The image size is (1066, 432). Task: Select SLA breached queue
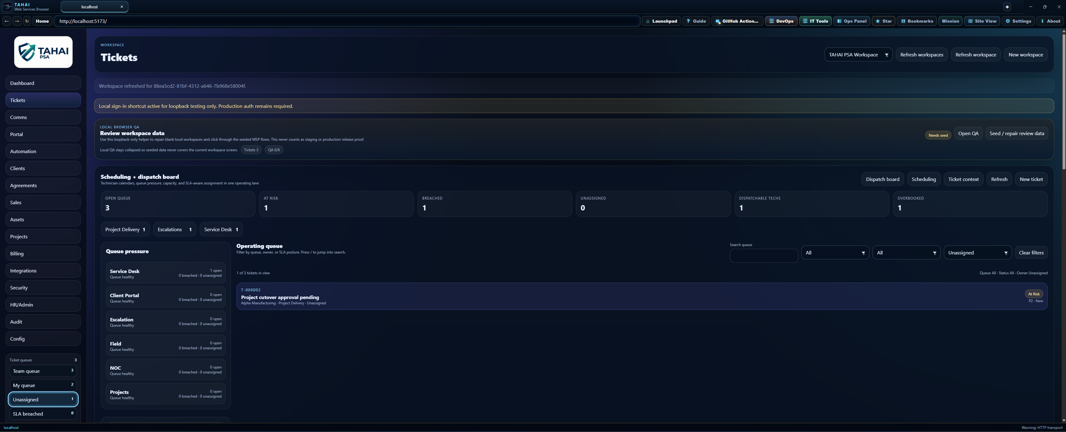pyautogui.click(x=43, y=414)
